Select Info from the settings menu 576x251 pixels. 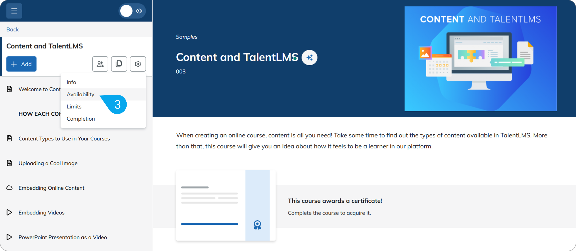pos(103,82)
